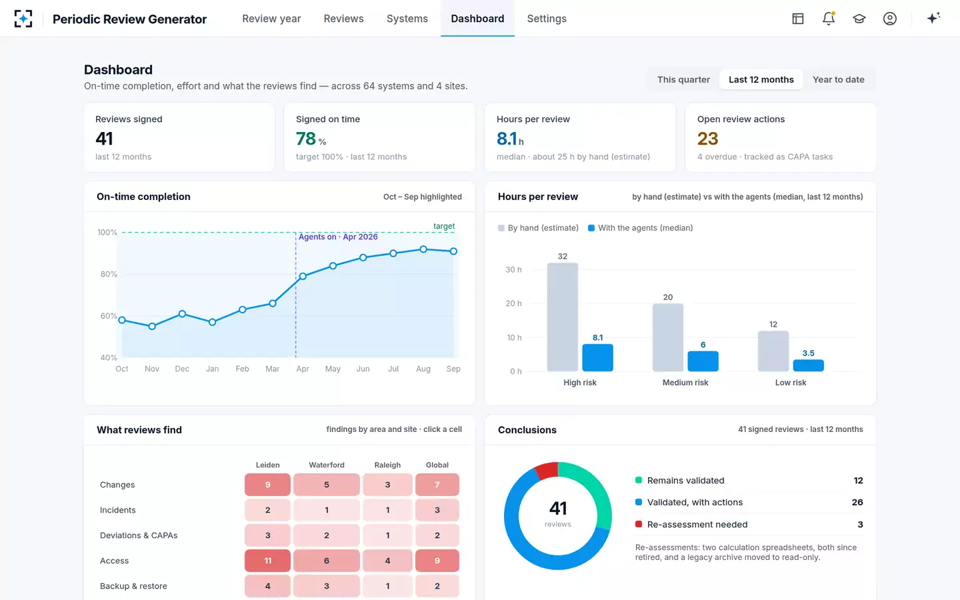This screenshot has width=960, height=600.
Task: Click the Low risk agents bar labeled 3.5
Action: tap(808, 365)
